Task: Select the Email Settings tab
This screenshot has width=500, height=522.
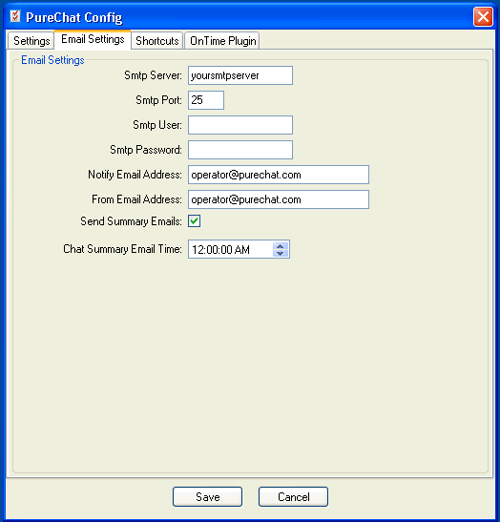Action: click(x=93, y=40)
